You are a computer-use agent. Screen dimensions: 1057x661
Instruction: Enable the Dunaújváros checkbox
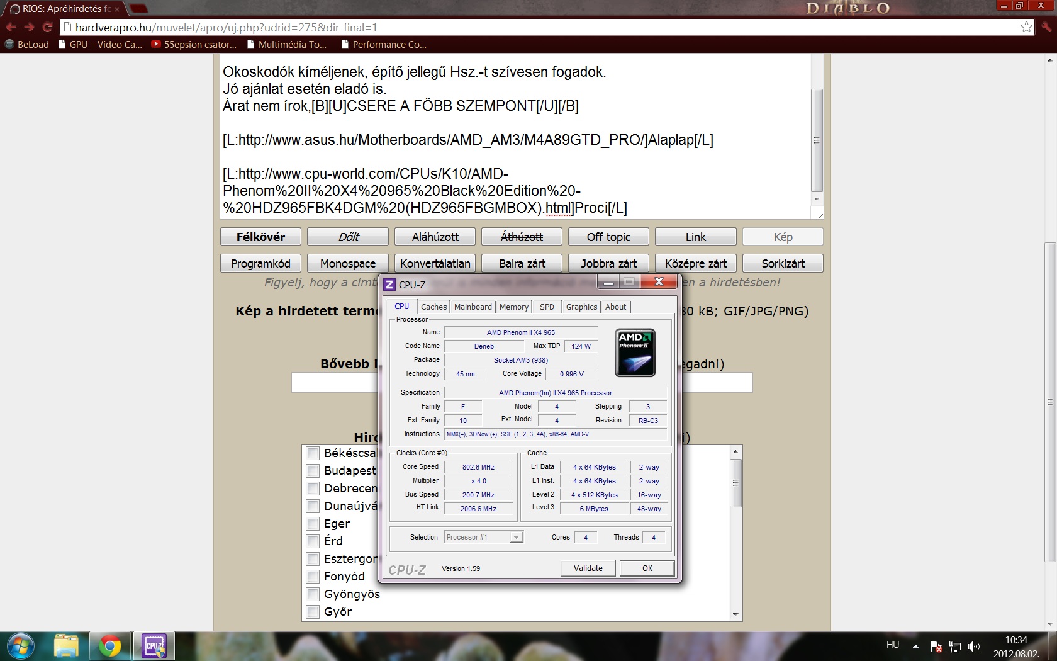pos(313,506)
